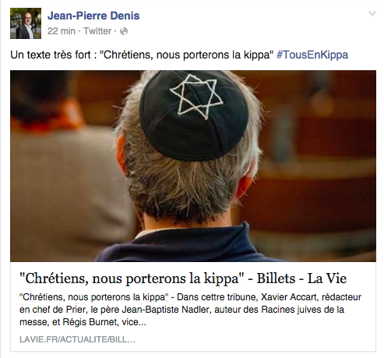Click the Star of David on the kippa
The height and width of the screenshot is (358, 384).
(196, 97)
